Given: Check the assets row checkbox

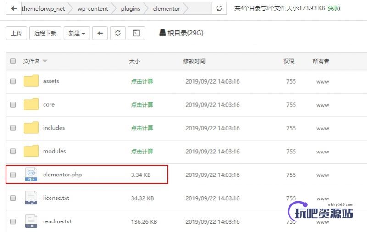Looking at the screenshot, I should [x=13, y=81].
